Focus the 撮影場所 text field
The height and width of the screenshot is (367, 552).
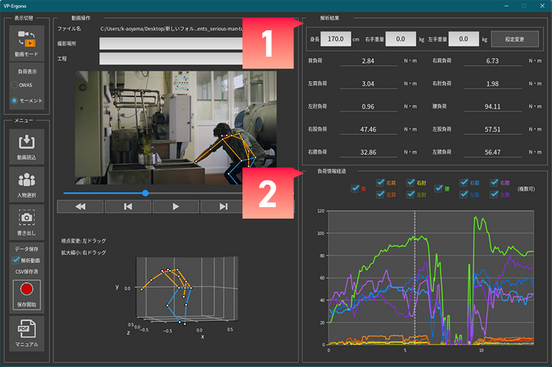click(x=170, y=44)
